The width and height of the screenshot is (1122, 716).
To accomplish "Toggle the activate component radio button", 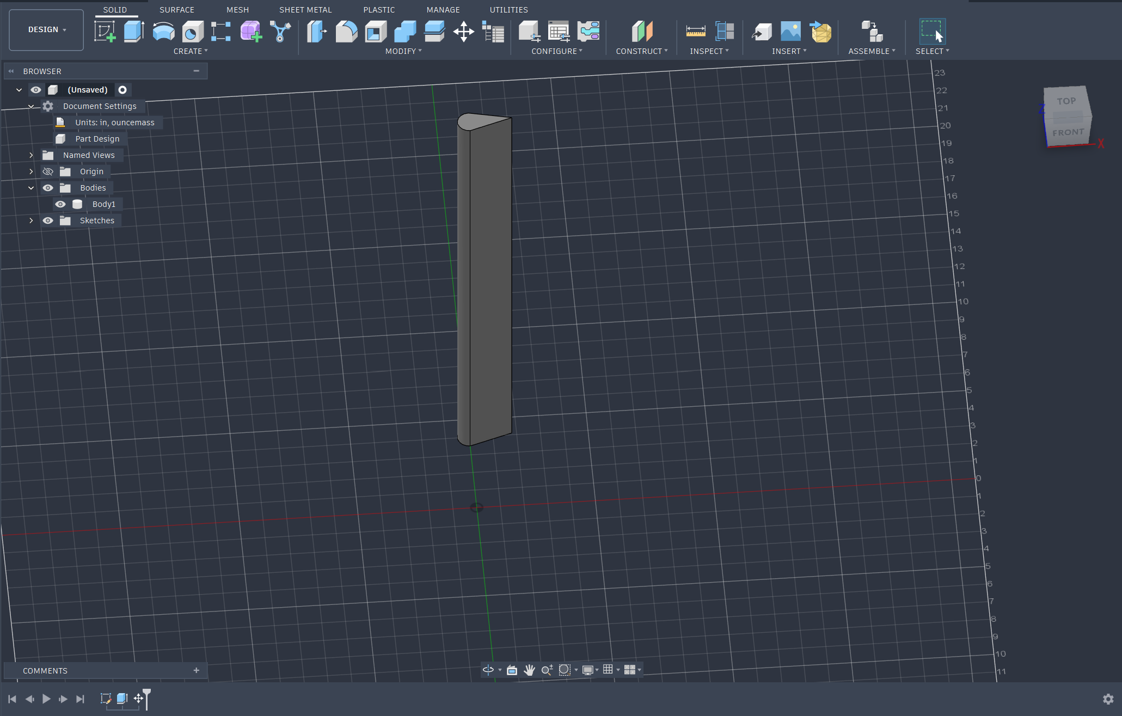I will click(122, 90).
